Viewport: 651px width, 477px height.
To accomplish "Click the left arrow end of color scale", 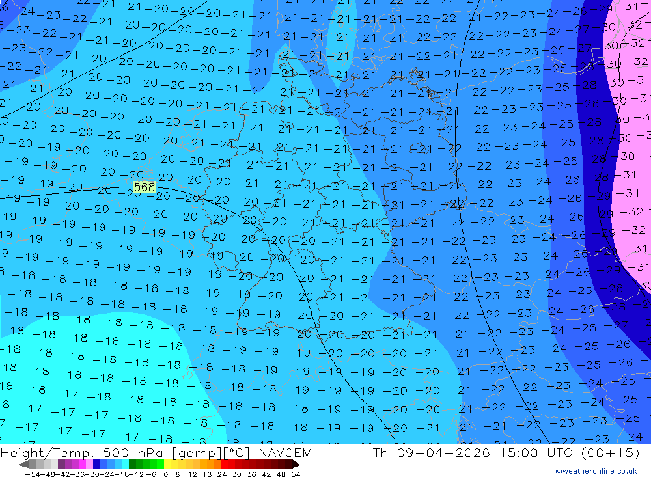I will pos(23,465).
